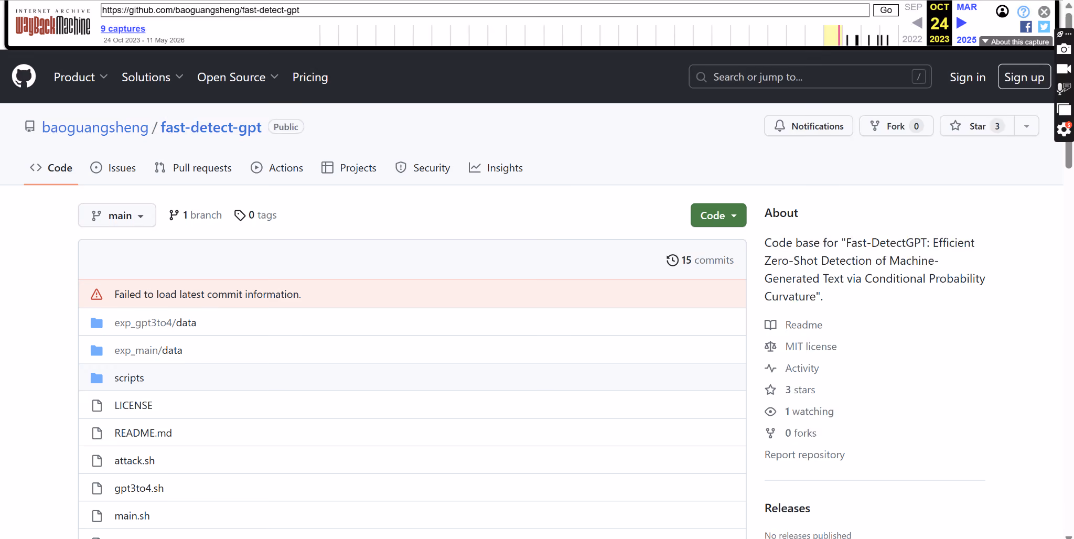Open the Readme link in About

click(x=803, y=325)
